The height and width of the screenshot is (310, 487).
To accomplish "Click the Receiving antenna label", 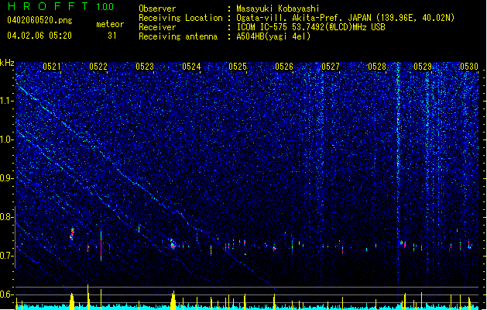I will (178, 36).
